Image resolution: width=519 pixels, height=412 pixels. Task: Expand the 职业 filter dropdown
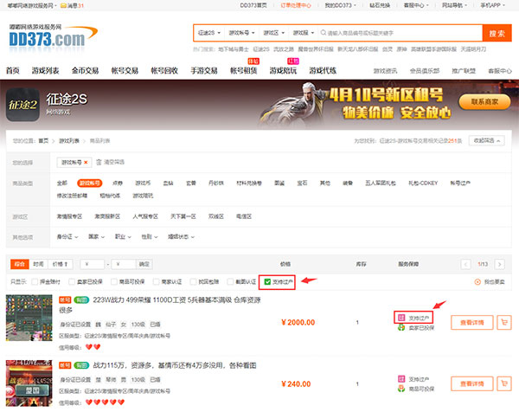tap(123, 237)
